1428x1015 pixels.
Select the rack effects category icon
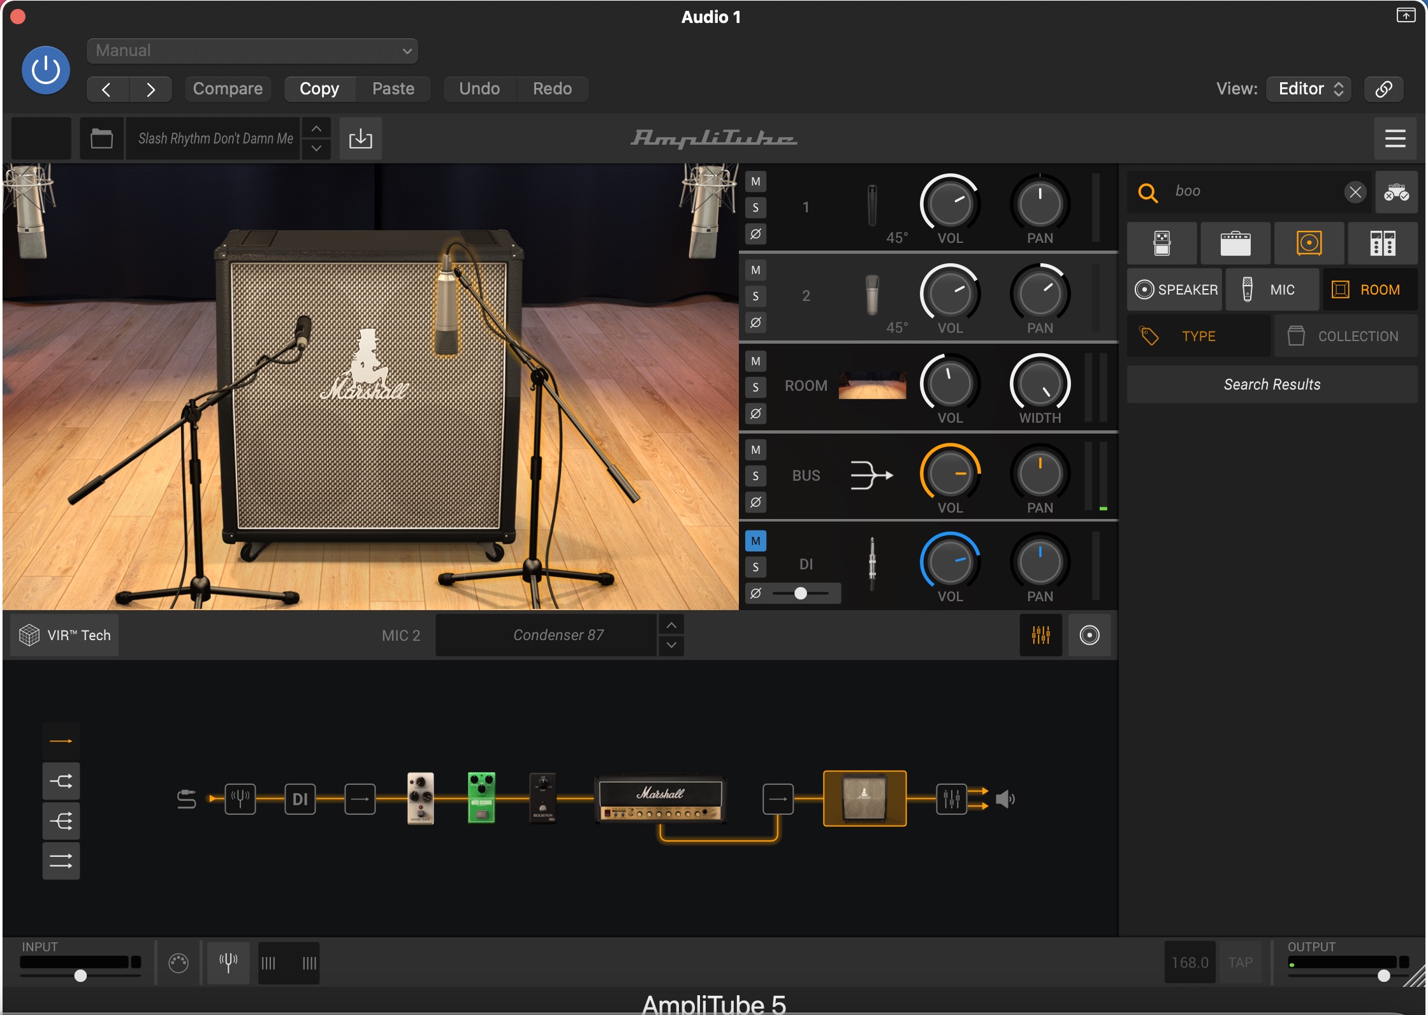pyautogui.click(x=1383, y=244)
